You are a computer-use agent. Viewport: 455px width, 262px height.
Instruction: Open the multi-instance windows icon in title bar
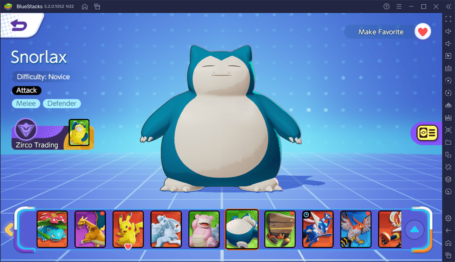(x=97, y=6)
